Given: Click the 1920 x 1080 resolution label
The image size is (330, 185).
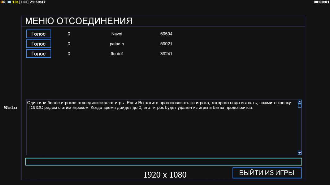Looking at the screenshot, I should tap(165, 175).
